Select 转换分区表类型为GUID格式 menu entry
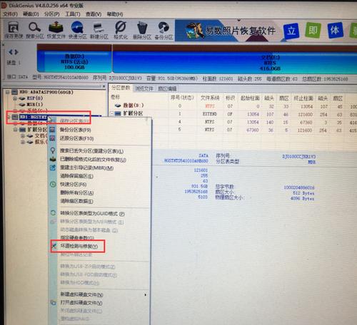357x325 pixels. pyautogui.click(x=92, y=214)
